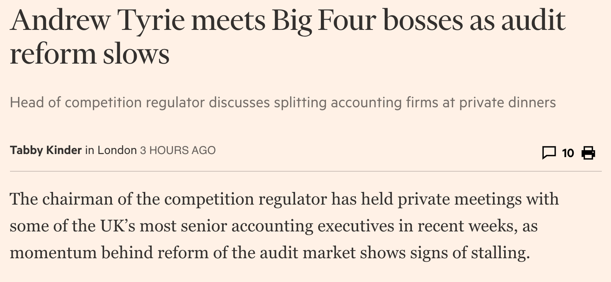Click the print article icon
This screenshot has height=282, width=611.
tap(588, 152)
